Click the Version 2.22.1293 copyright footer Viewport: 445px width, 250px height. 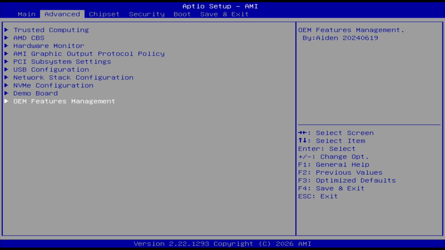(222, 244)
